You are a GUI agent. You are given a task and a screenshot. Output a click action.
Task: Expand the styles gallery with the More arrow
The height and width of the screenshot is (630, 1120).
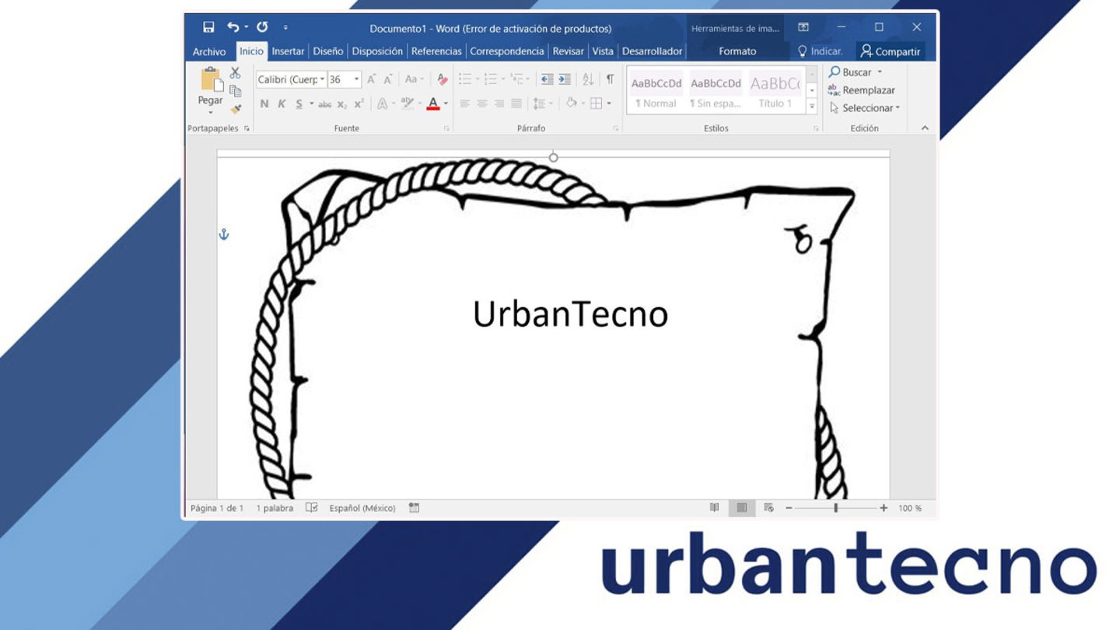click(x=811, y=107)
